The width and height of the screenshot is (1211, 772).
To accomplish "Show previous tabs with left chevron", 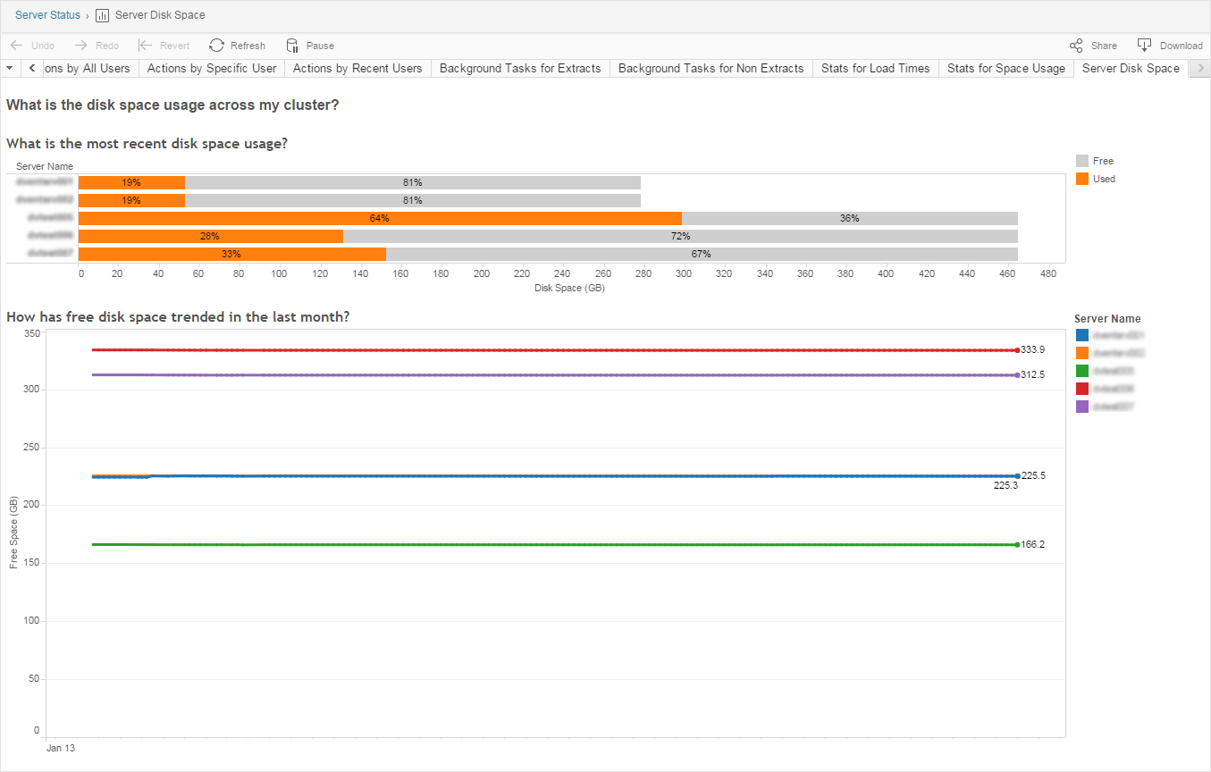I will point(31,68).
